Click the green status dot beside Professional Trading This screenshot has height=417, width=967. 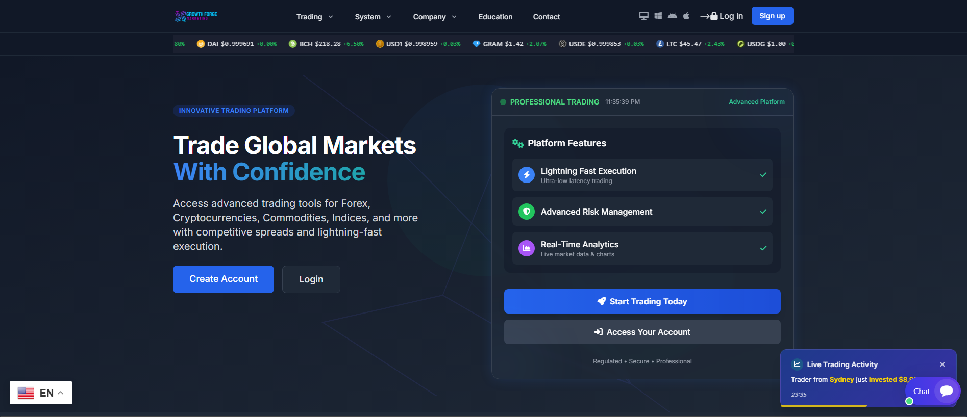[x=503, y=102]
